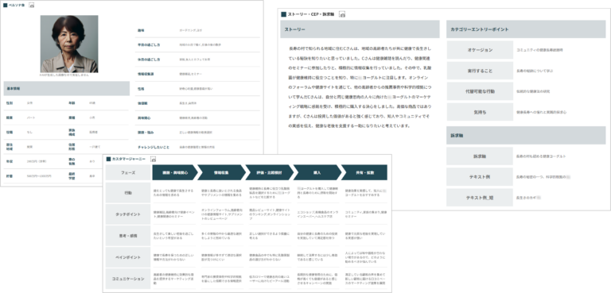Viewport: 611px width, 293px height.
Task: Click the カテゴリーエントリーポイント section header
Action: (x=526, y=29)
